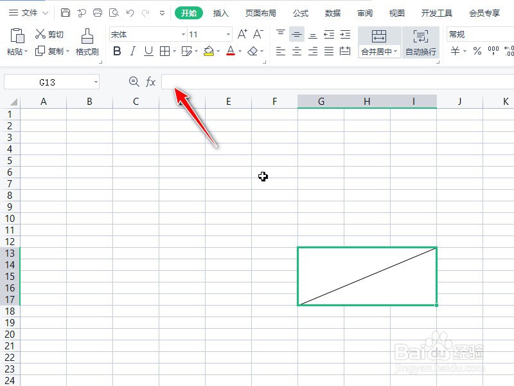Screen dimensions: 514x386
Task: Switch to the 视图 tab
Action: tap(396, 13)
